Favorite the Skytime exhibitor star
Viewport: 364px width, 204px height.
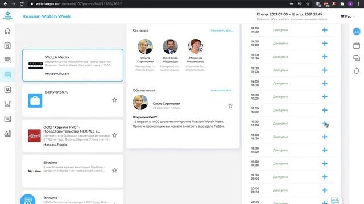pos(114,171)
